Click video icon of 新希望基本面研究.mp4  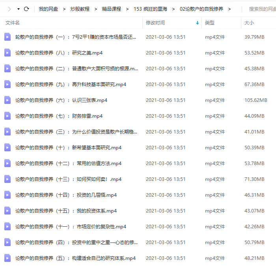click(7, 147)
